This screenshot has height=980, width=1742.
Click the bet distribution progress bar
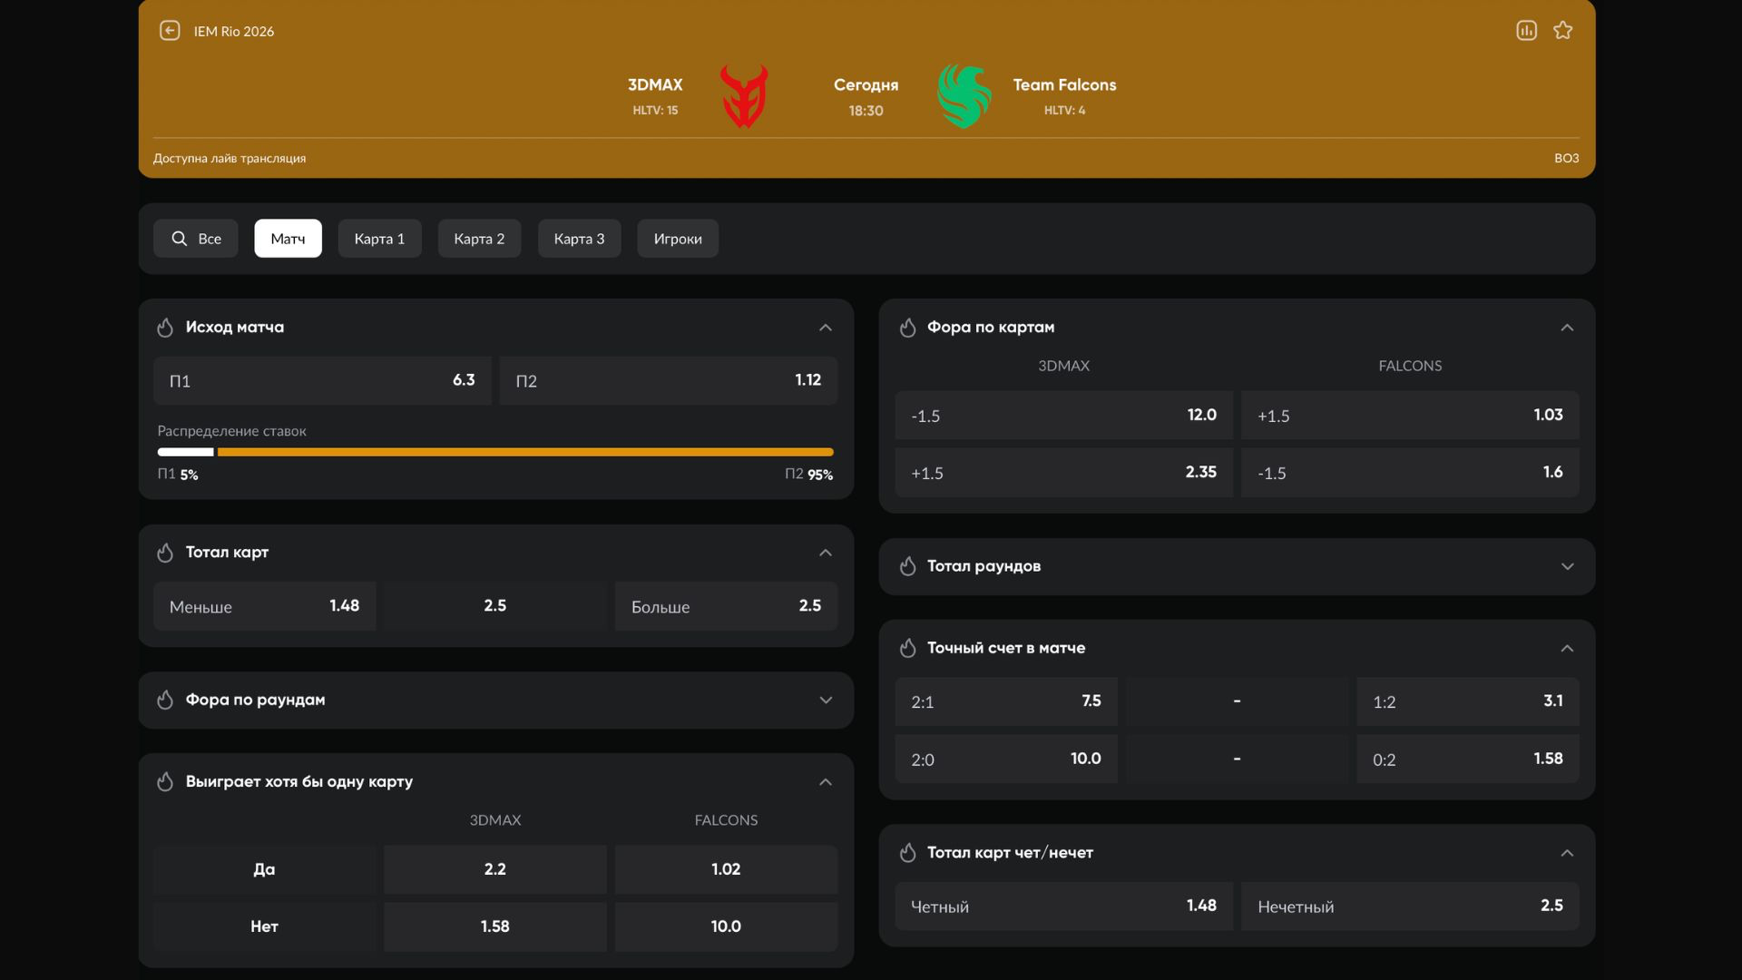coord(495,452)
